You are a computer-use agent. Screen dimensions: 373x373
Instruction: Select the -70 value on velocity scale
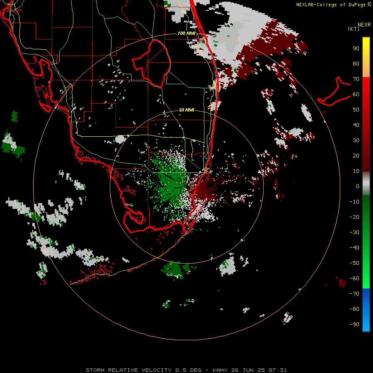354,294
